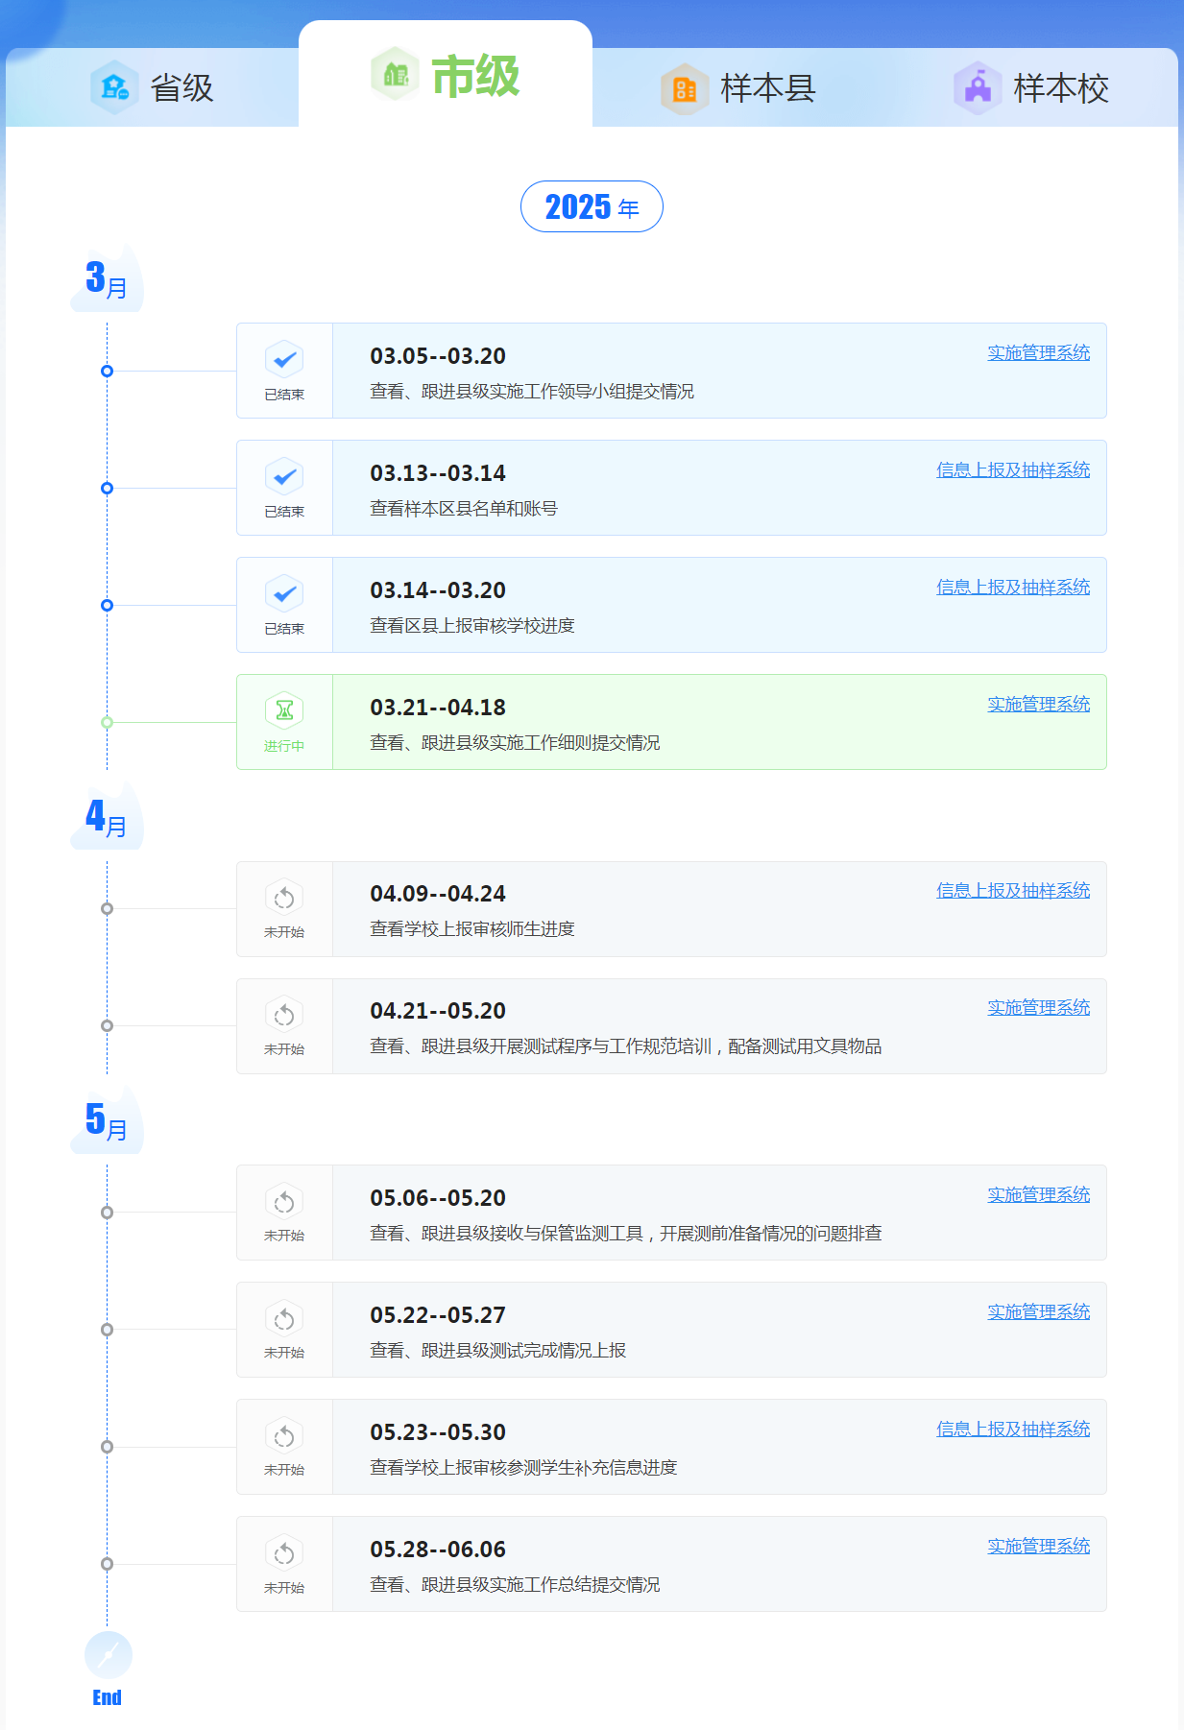Open the 样本县 tab

point(738,87)
